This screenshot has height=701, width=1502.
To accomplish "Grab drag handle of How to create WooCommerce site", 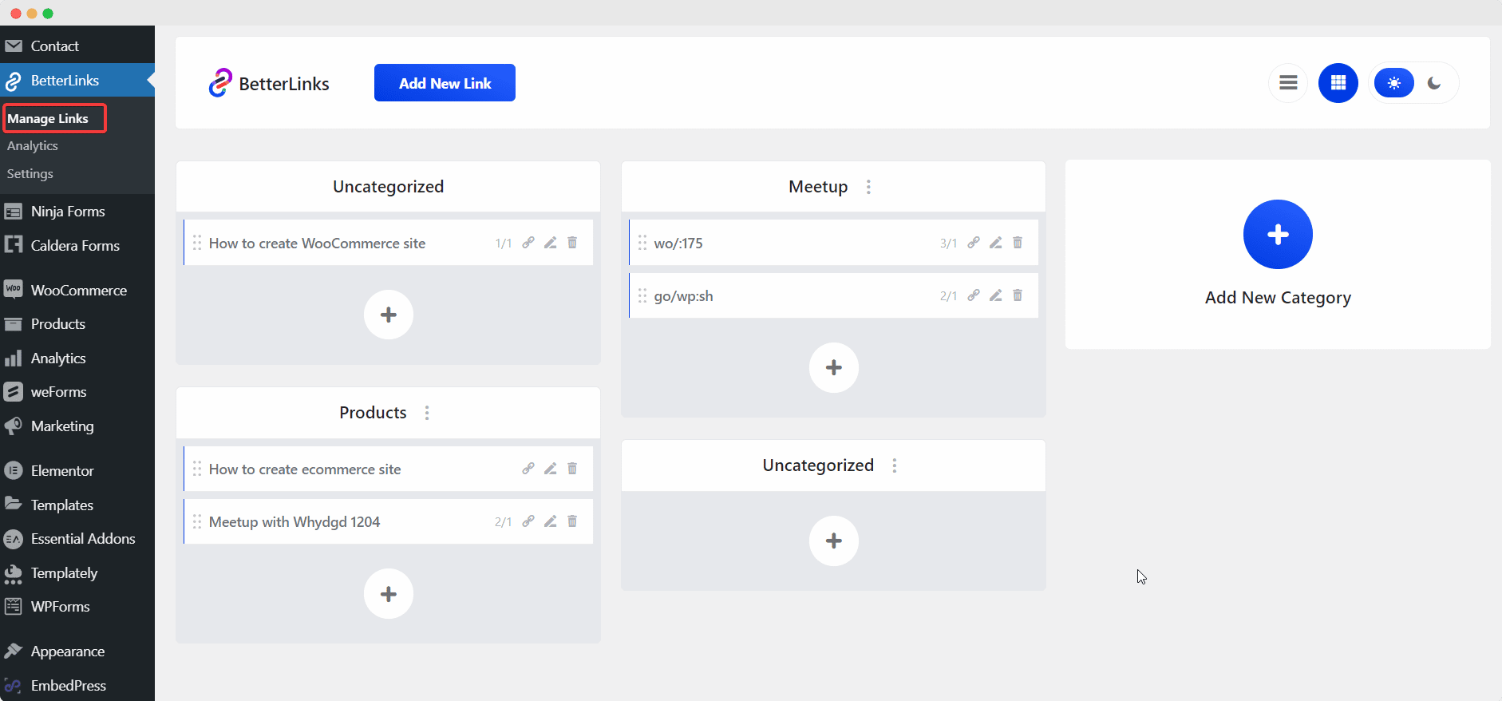I will (197, 243).
